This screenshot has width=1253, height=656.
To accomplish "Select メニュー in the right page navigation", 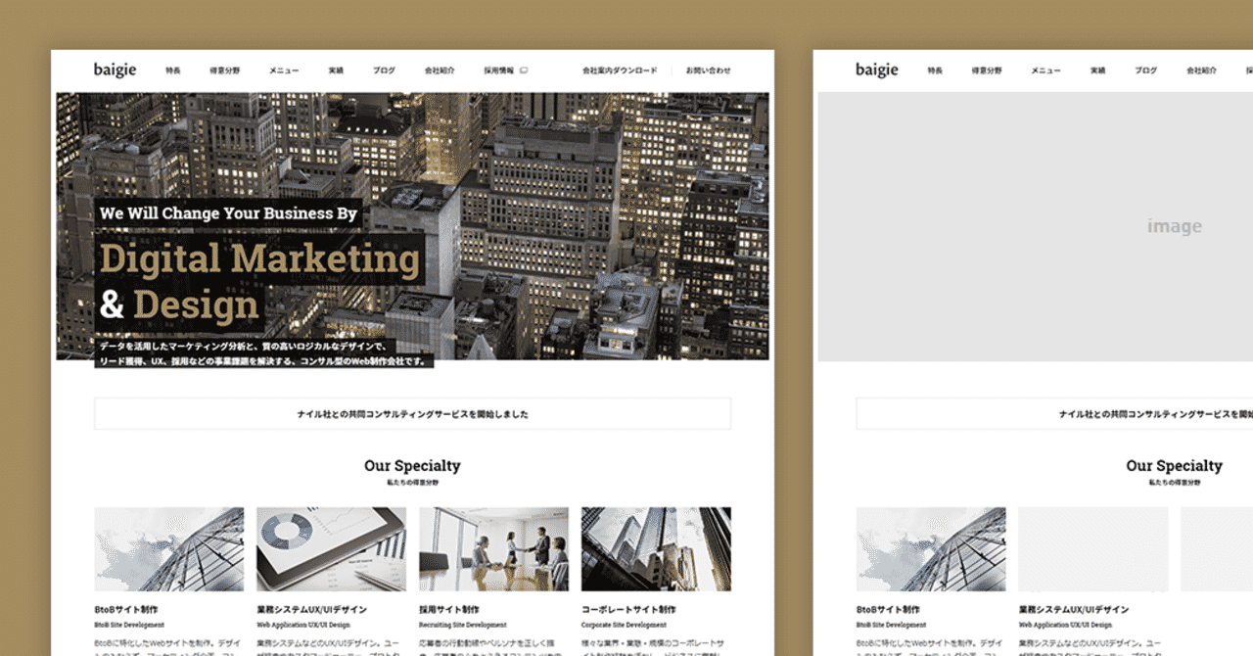I will (1045, 70).
